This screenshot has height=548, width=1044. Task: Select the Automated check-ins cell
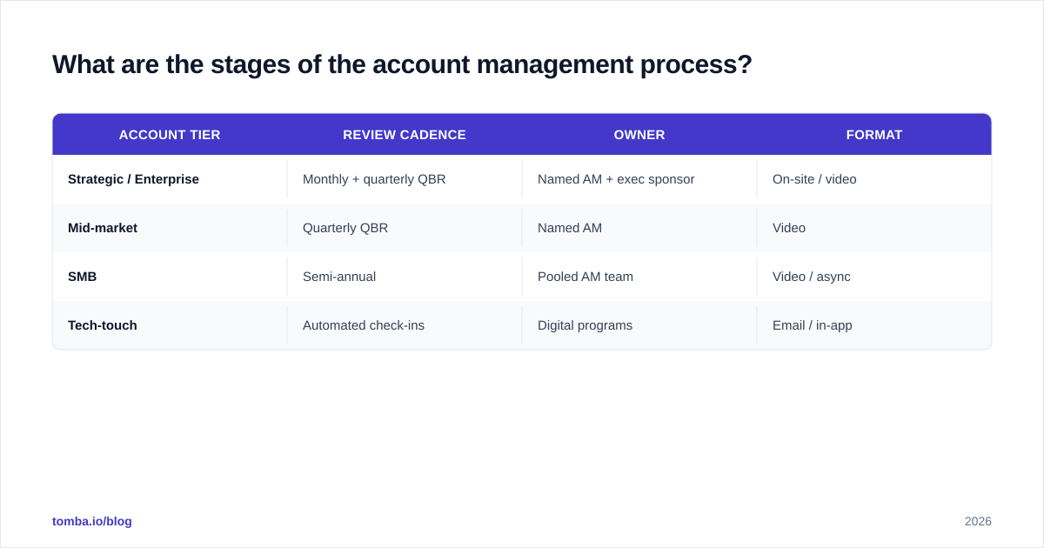coord(405,325)
